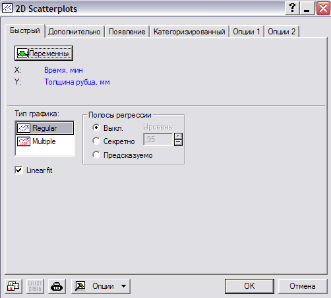The image size is (331, 298).
Task: Click the Отмена cancel button
Action: [x=303, y=286]
